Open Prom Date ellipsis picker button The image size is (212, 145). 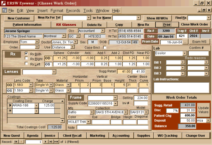185,42
